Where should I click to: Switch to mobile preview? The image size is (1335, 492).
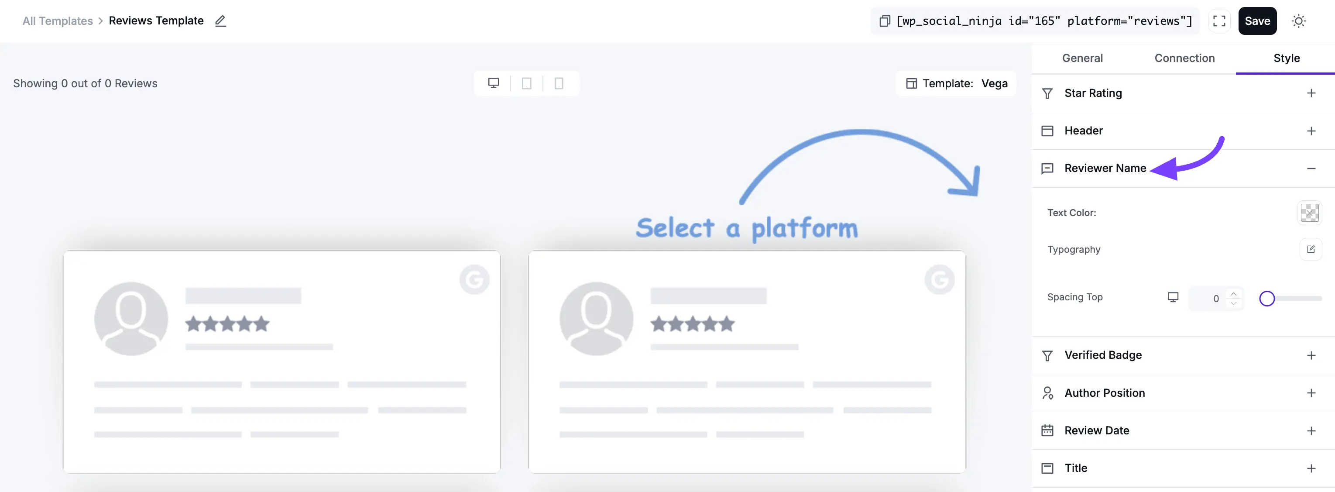(x=559, y=83)
